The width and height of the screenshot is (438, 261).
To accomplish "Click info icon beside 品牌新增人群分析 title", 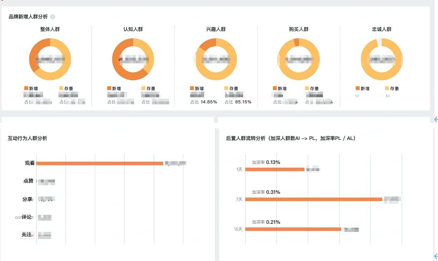I will tap(53, 17).
